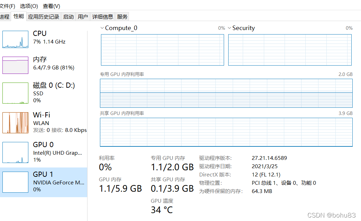
Task: Select the GPU 1 NVIDIA mini graph
Action: pyautogui.click(x=15, y=182)
